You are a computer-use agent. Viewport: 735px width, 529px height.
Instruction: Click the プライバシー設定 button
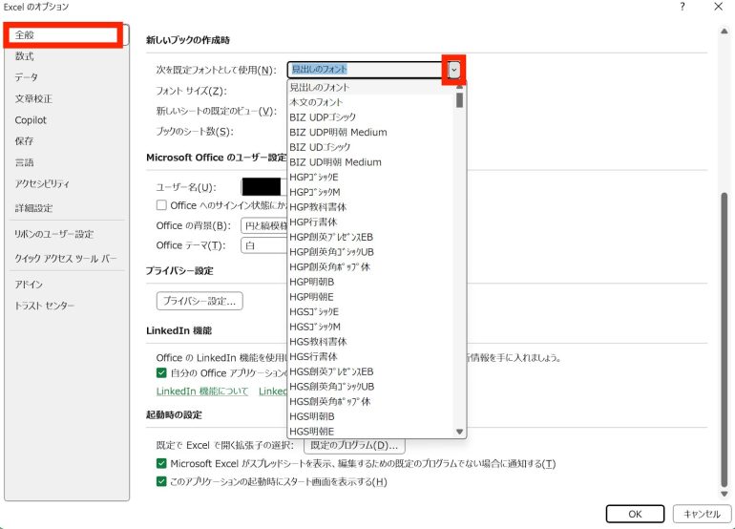tap(199, 301)
